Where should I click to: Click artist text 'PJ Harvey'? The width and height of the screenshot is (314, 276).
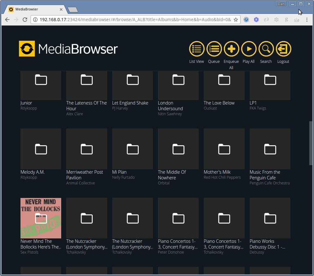(120, 108)
